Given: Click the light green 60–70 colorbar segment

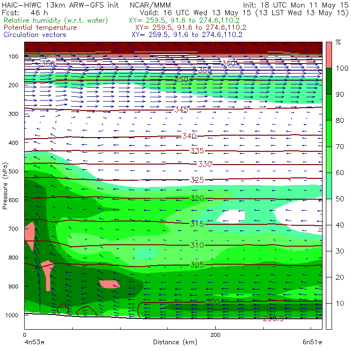Looking at the screenshot, I should tap(329, 159).
